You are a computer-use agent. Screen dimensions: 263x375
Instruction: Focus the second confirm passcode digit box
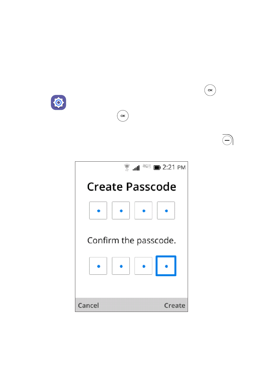tap(121, 266)
